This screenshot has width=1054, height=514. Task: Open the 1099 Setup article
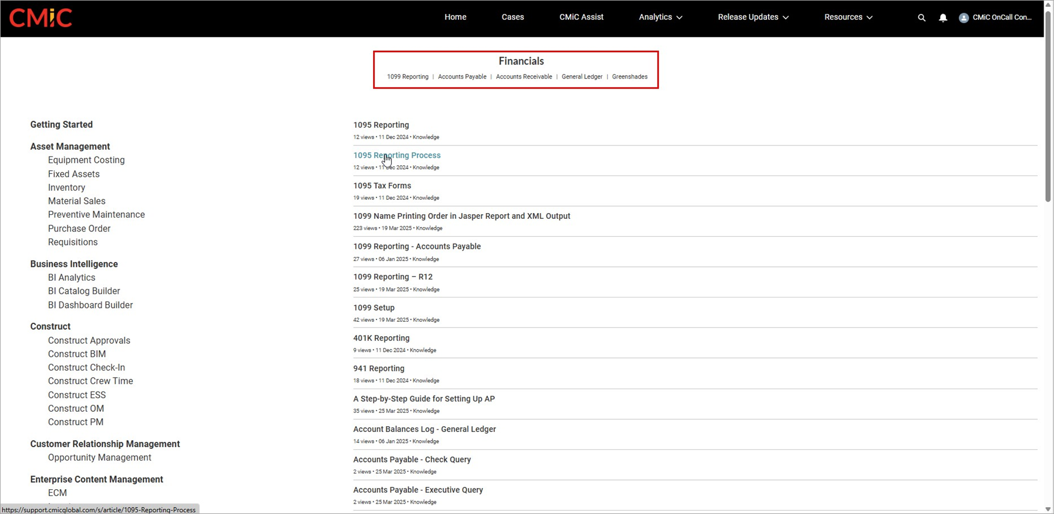coord(374,308)
